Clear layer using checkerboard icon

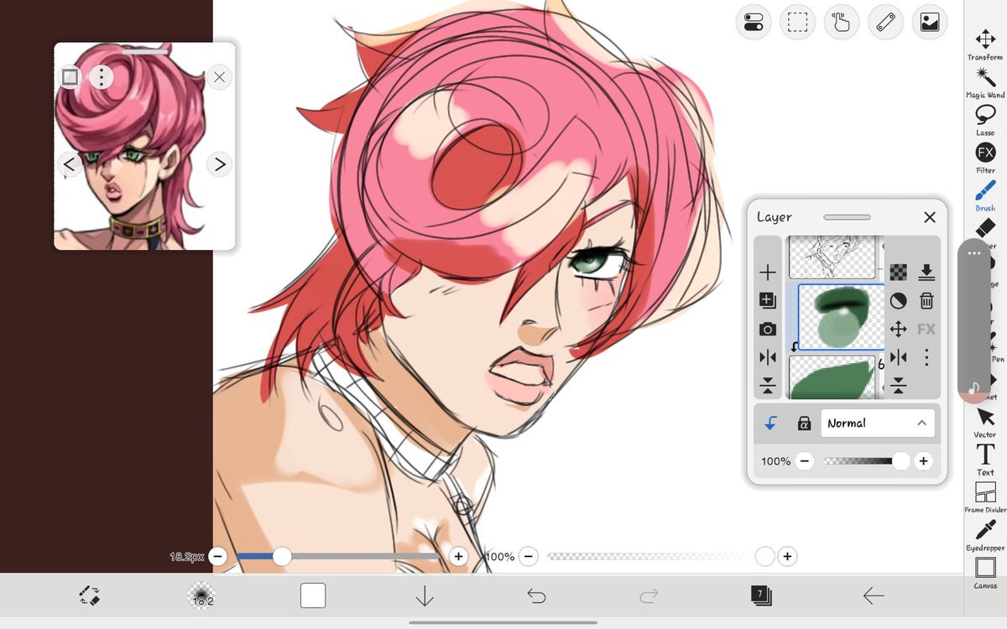click(899, 272)
